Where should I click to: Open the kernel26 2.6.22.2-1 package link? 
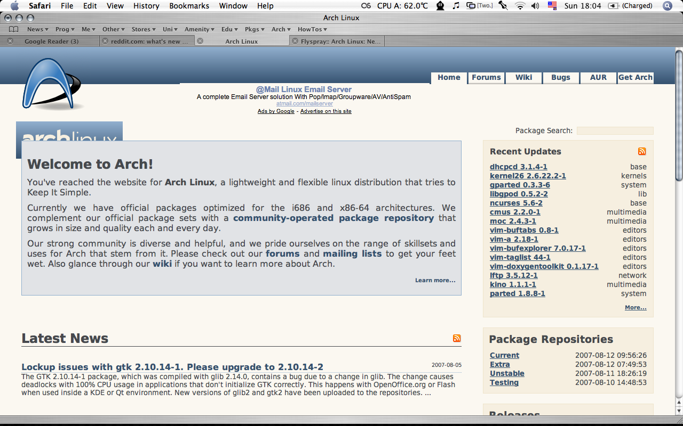point(528,176)
